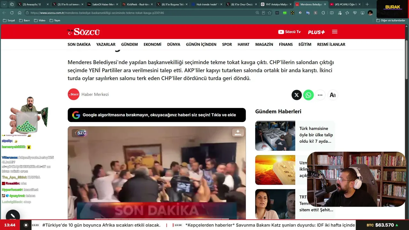
Task: Open the FİNANS menu section
Action: pyautogui.click(x=286, y=44)
